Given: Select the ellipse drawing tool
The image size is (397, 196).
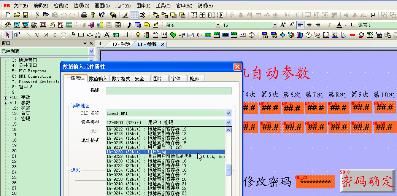Looking at the screenshot, I should (63, 35).
